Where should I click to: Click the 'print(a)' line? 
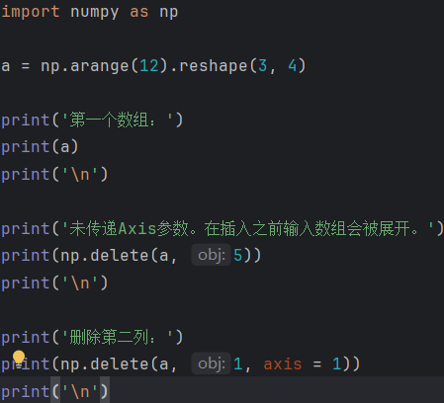[40, 147]
